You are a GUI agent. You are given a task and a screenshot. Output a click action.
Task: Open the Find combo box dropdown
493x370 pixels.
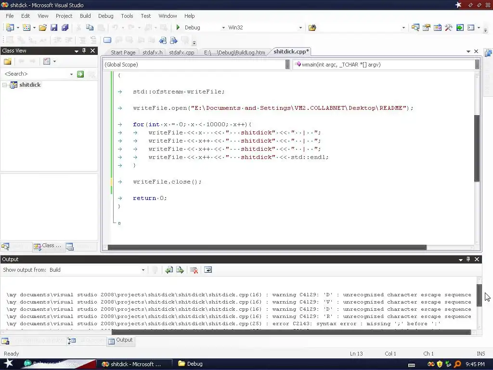(403, 27)
